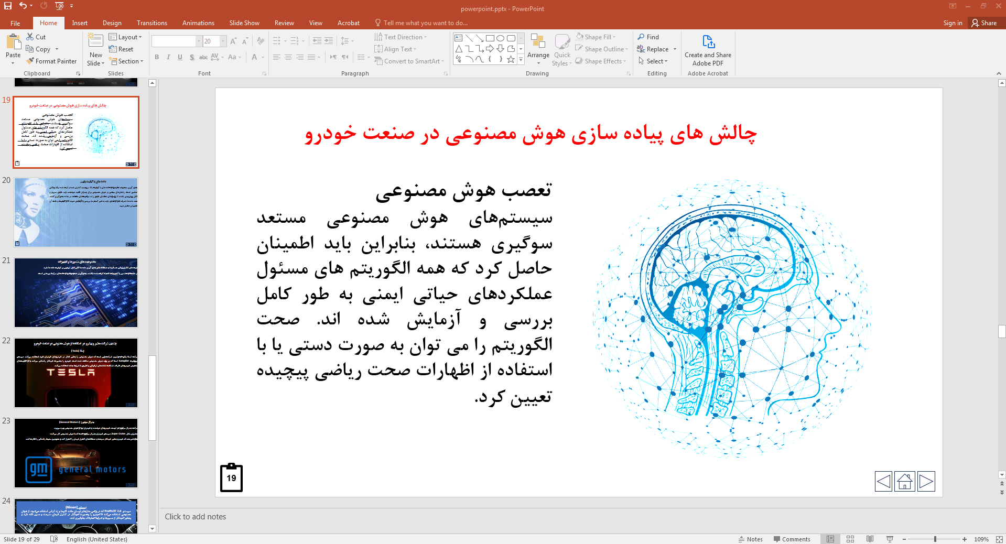The height and width of the screenshot is (544, 1006).
Task: Open the Shape Fill dropdown
Action: [x=596, y=37]
